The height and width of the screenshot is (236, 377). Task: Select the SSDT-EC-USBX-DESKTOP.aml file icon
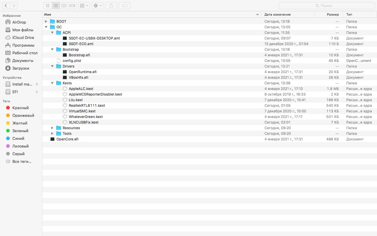click(65, 38)
